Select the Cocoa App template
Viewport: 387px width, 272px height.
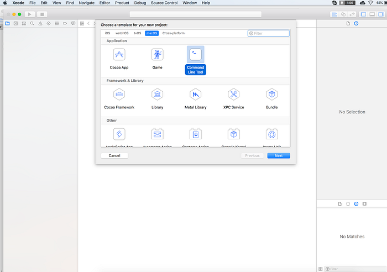119,59
